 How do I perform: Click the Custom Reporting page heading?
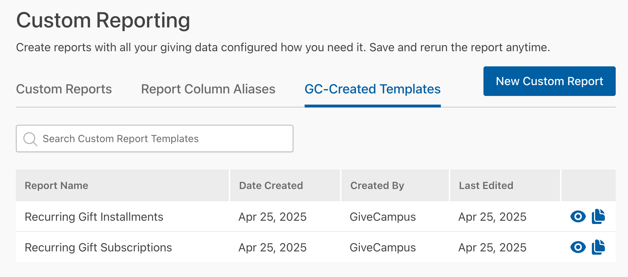pyautogui.click(x=103, y=20)
